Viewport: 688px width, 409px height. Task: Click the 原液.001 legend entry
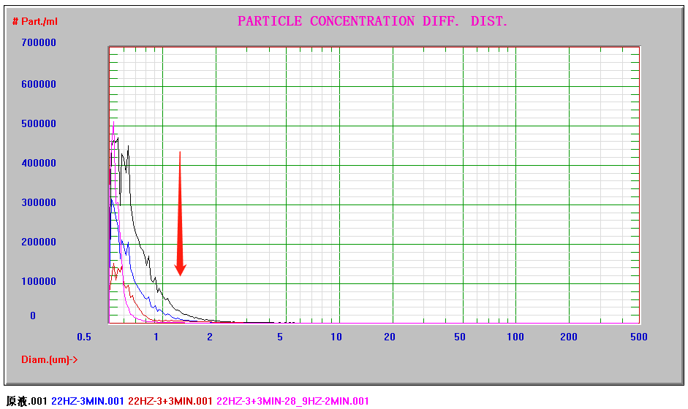[x=26, y=401]
